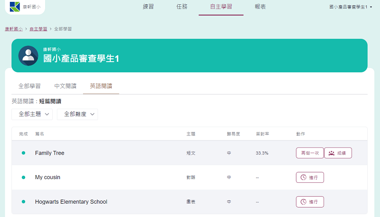Open the 全部難度 difficulty dropdown
This screenshot has height=217, width=380.
coord(77,114)
